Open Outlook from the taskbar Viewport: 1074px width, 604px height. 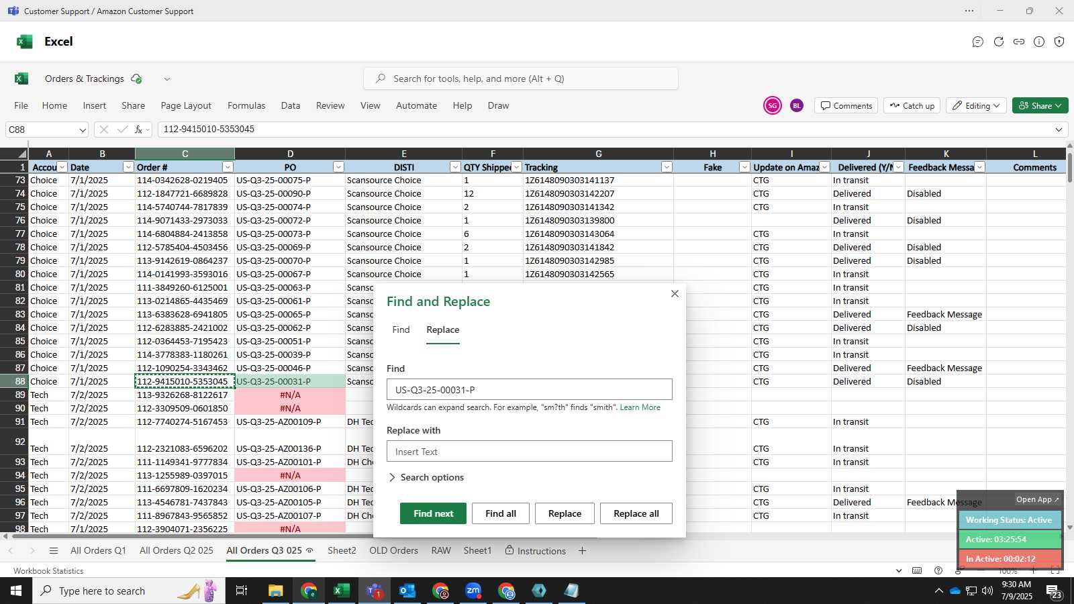(x=407, y=591)
